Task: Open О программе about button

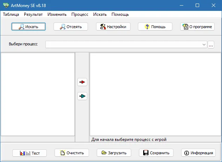Action: pos(197,27)
